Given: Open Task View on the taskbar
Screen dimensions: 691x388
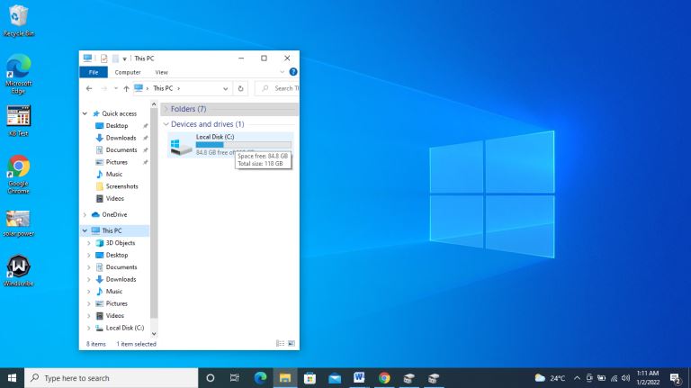Looking at the screenshot, I should (235, 378).
